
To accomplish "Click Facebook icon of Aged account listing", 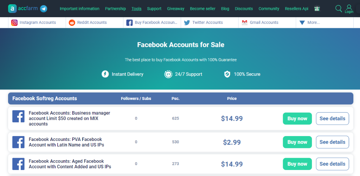I will point(18,164).
